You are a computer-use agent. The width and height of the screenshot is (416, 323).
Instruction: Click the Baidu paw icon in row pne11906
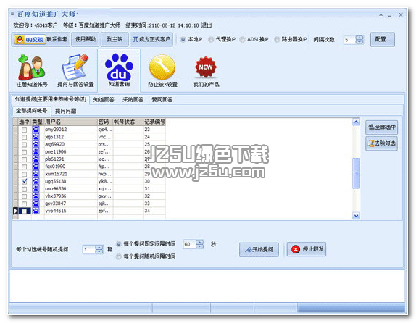pyautogui.click(x=36, y=151)
